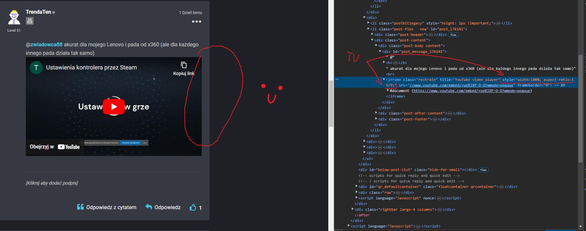Select the <br> element row
Viewport: 586px width, 231px height.
click(390, 74)
